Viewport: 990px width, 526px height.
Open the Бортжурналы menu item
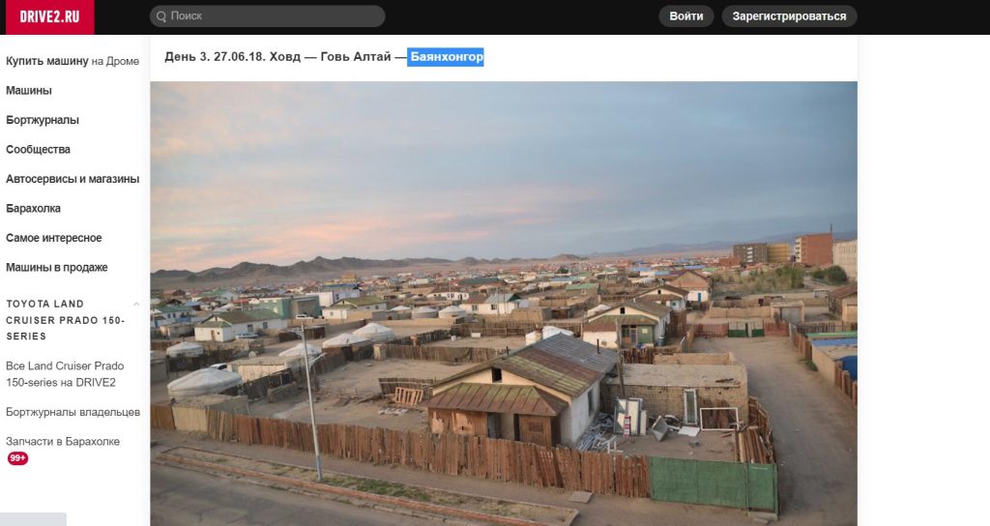click(43, 120)
